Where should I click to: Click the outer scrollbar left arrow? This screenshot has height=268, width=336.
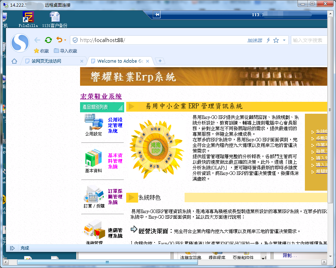coord(5,262)
